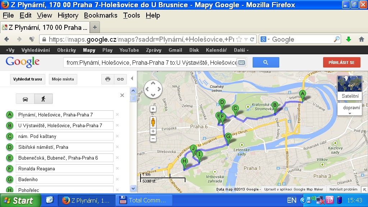This screenshot has width=368, height=207.
Task: Remove destination U Výstaviště row B
Action: point(118,125)
